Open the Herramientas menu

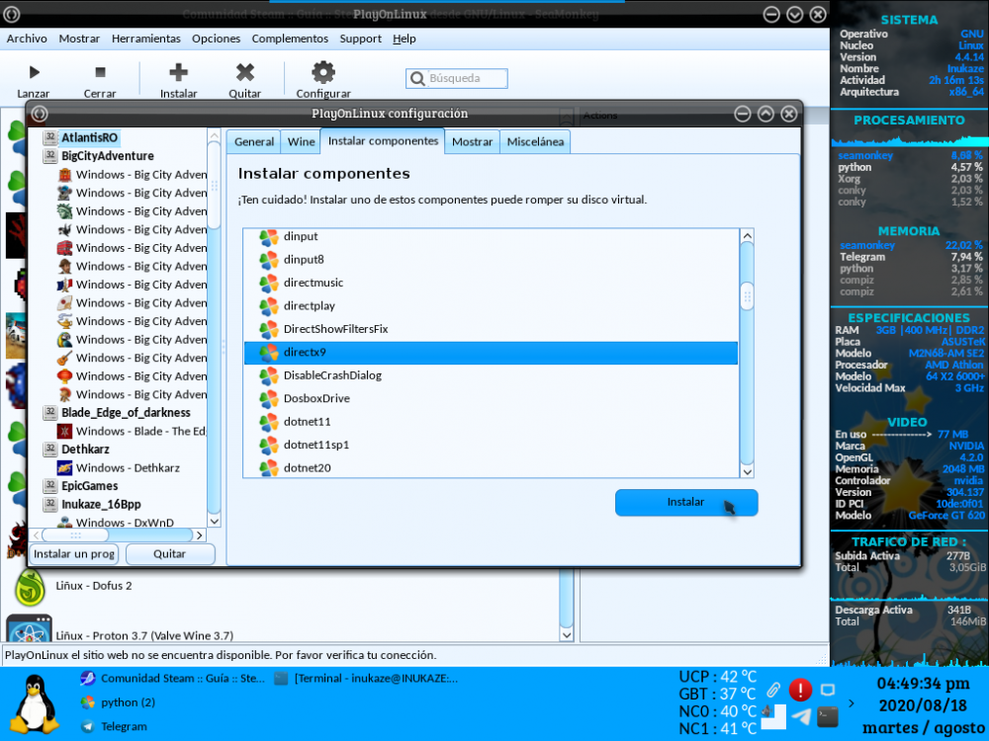click(146, 39)
